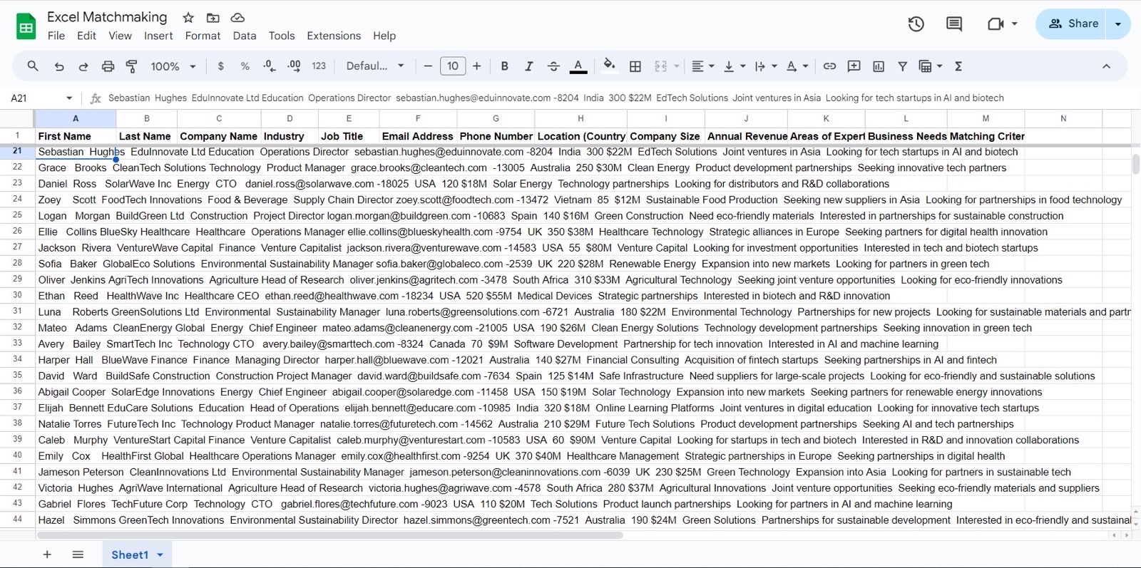Format as currency dollar icon
Image resolution: width=1141 pixels, height=568 pixels.
pyautogui.click(x=221, y=66)
